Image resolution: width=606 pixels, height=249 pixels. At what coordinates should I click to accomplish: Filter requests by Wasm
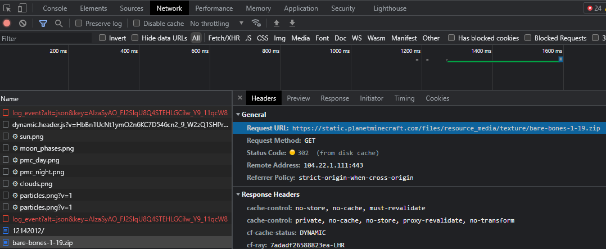click(x=377, y=38)
